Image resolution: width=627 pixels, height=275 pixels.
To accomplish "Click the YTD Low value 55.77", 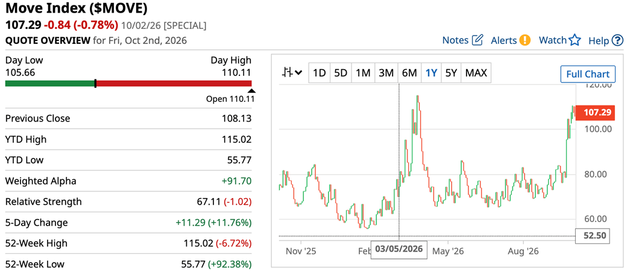I will pyautogui.click(x=239, y=160).
